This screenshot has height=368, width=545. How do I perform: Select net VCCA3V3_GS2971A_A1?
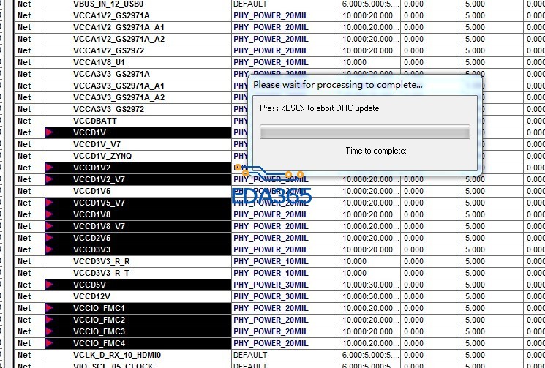(x=119, y=86)
